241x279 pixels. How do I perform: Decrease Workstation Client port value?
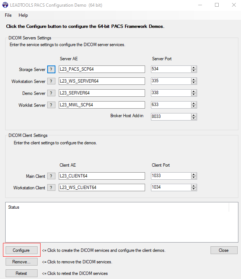pos(194,189)
